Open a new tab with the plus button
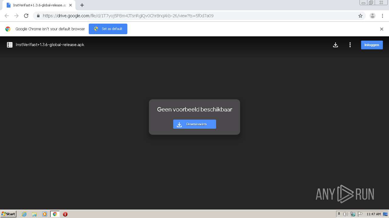This screenshot has width=389, height=218. (x=82, y=5)
